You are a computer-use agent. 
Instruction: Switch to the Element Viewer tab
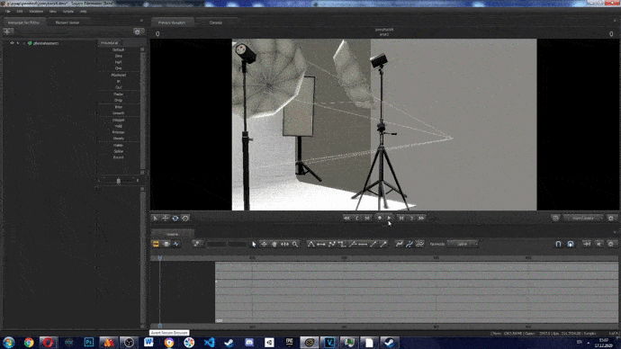(x=67, y=22)
